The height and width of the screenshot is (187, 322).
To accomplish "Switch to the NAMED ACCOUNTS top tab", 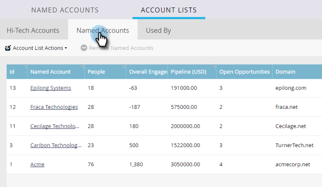I will (x=65, y=10).
